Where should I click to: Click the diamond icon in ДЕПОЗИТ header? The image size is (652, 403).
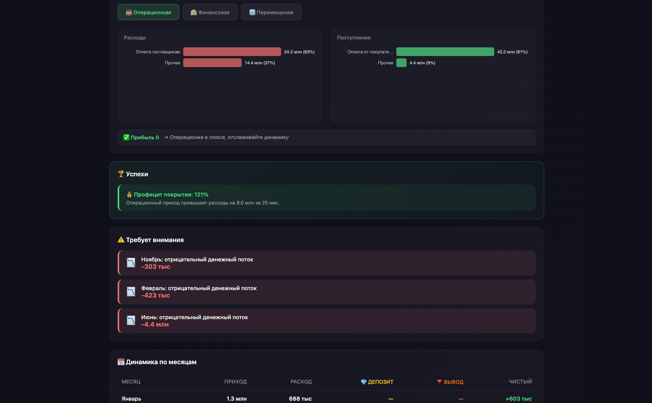point(364,382)
